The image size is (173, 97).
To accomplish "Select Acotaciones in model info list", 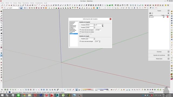I will 72,22.
